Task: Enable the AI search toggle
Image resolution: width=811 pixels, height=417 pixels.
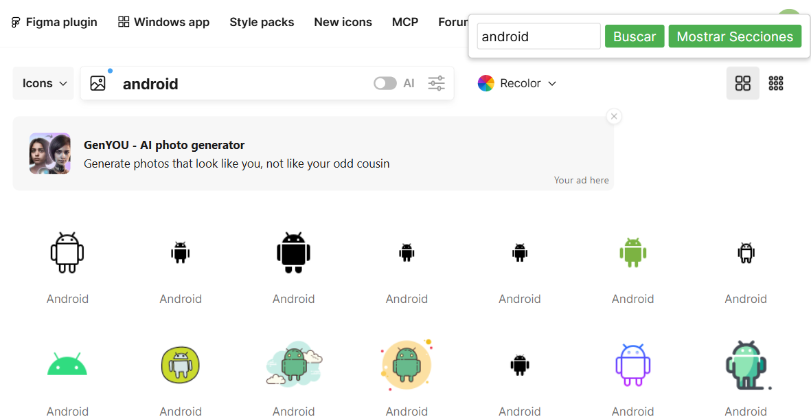Action: coord(385,84)
